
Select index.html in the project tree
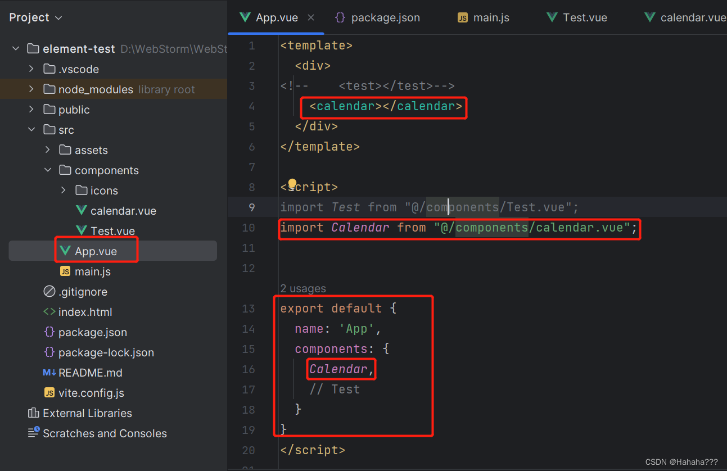click(85, 312)
